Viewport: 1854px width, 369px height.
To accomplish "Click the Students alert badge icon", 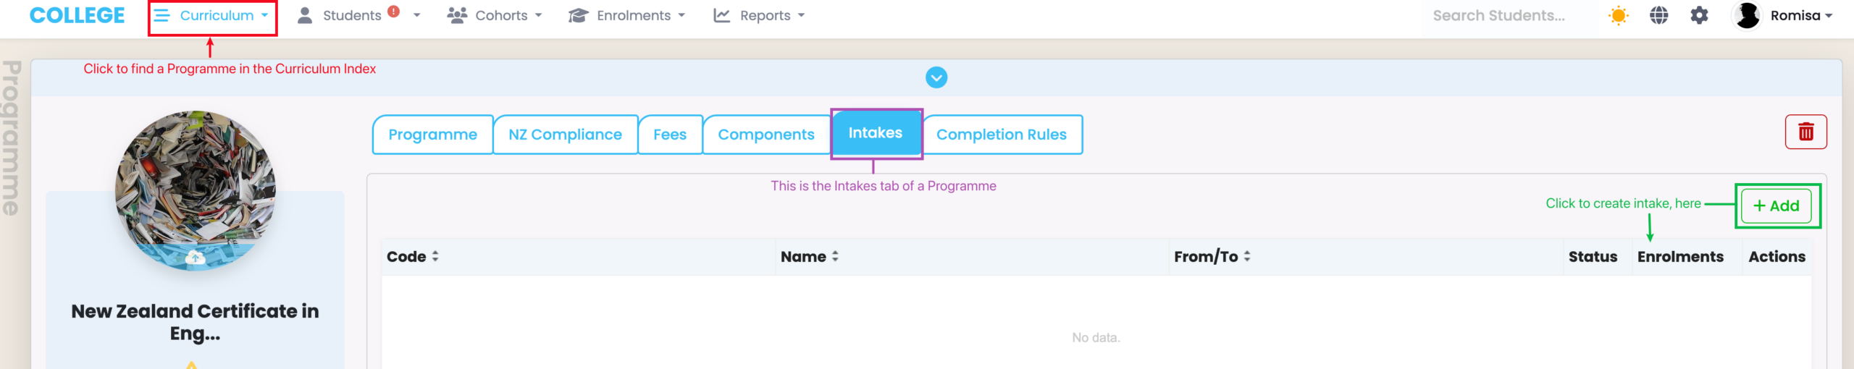I will click(x=394, y=12).
